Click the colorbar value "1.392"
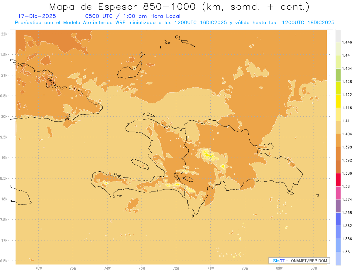The width and height of the screenshot is (352, 272). tap(347, 160)
